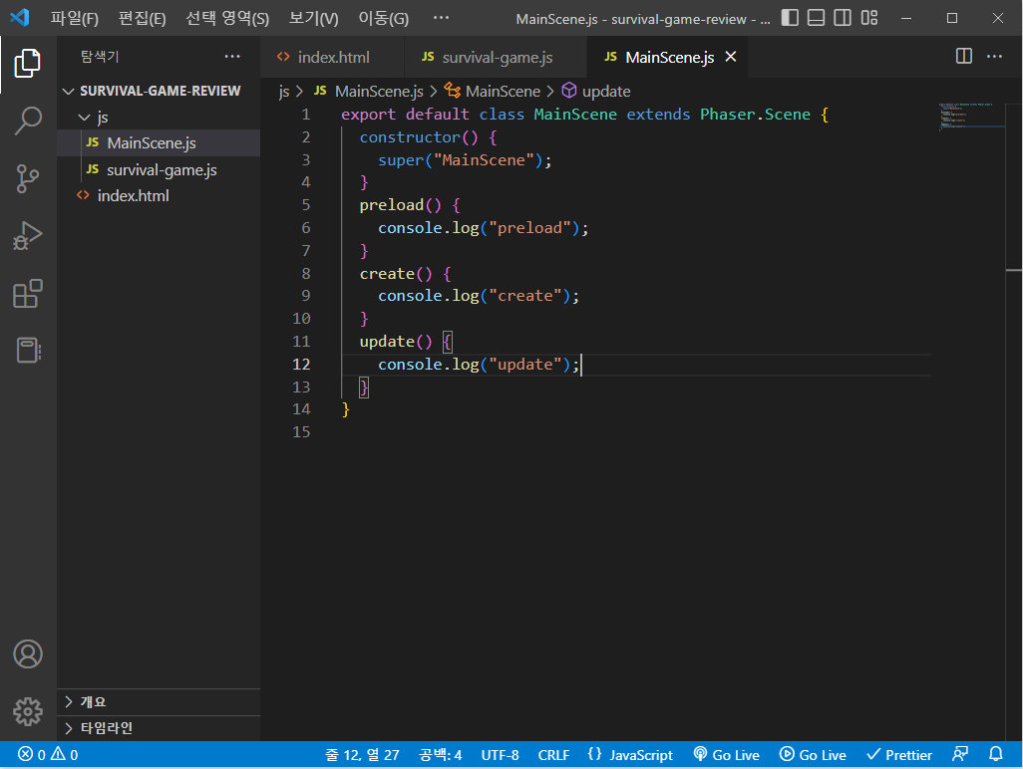
Task: Change the CRLF end of line sequence
Action: point(553,755)
